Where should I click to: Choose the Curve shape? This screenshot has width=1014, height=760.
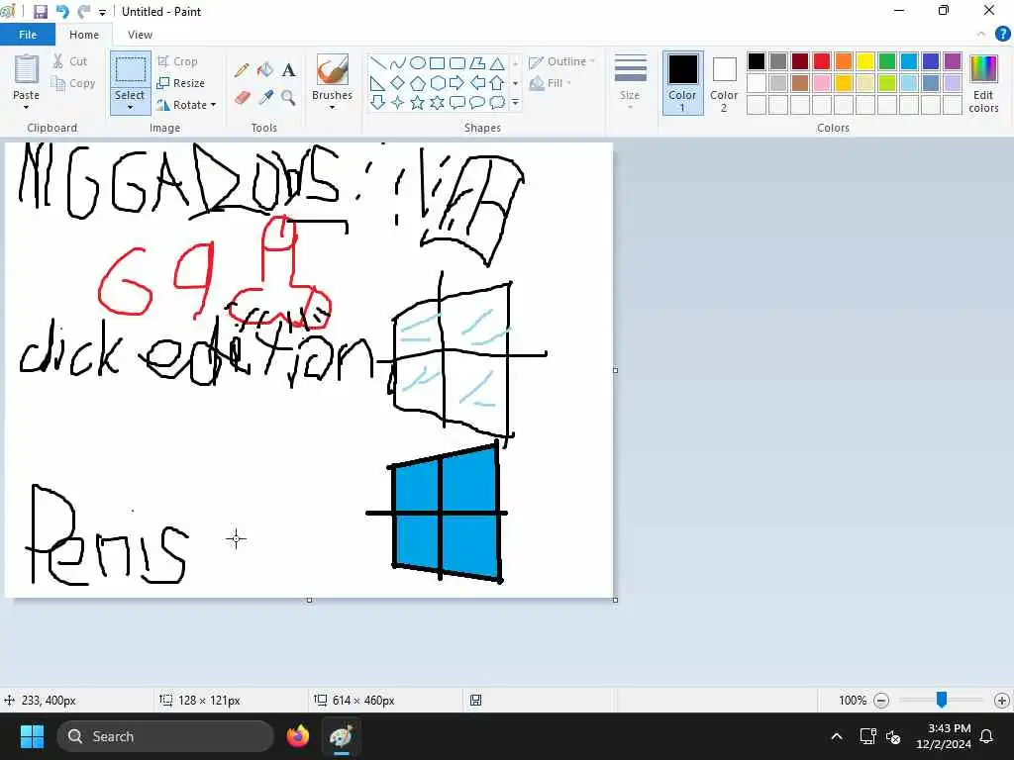[398, 62]
